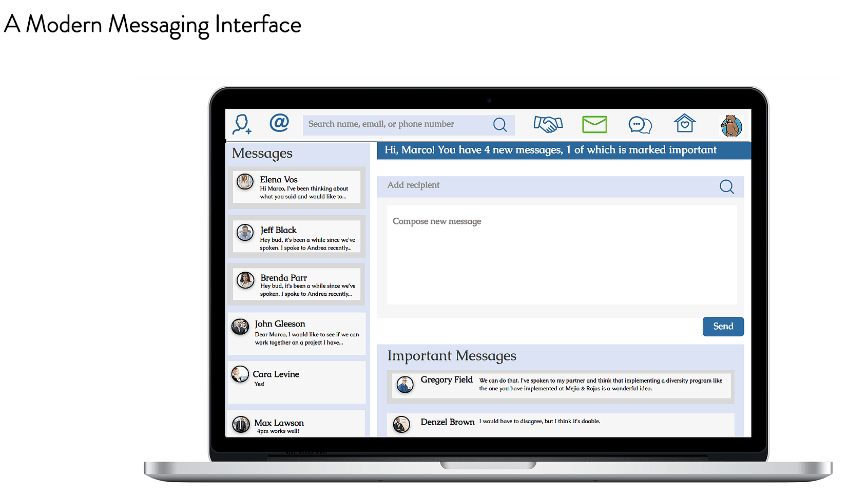Click the Compose new message text area
The image size is (848, 494).
tap(562, 255)
